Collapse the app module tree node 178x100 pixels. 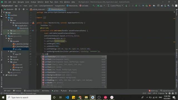tap(4, 12)
